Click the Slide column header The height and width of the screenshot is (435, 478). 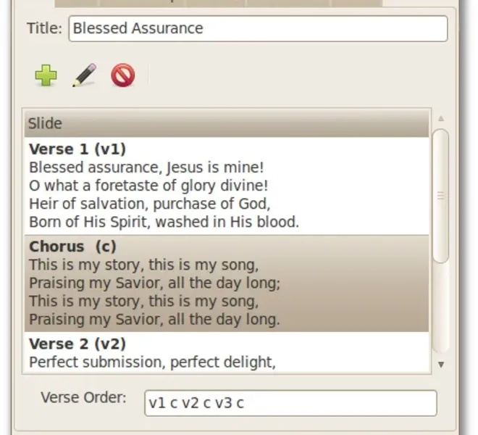(227, 124)
